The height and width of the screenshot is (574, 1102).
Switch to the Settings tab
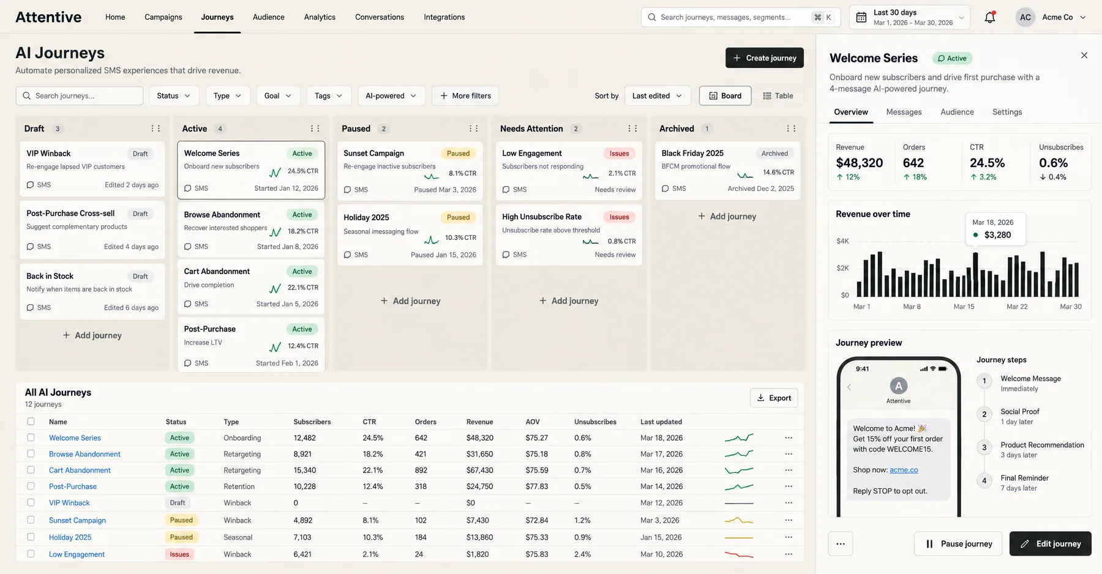click(x=1007, y=112)
